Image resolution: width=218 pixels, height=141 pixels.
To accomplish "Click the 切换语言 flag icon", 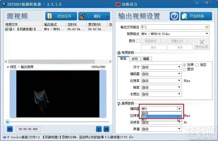I will [x=118, y=4].
